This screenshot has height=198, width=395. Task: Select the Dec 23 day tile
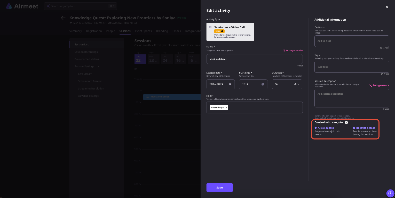[x=154, y=59]
